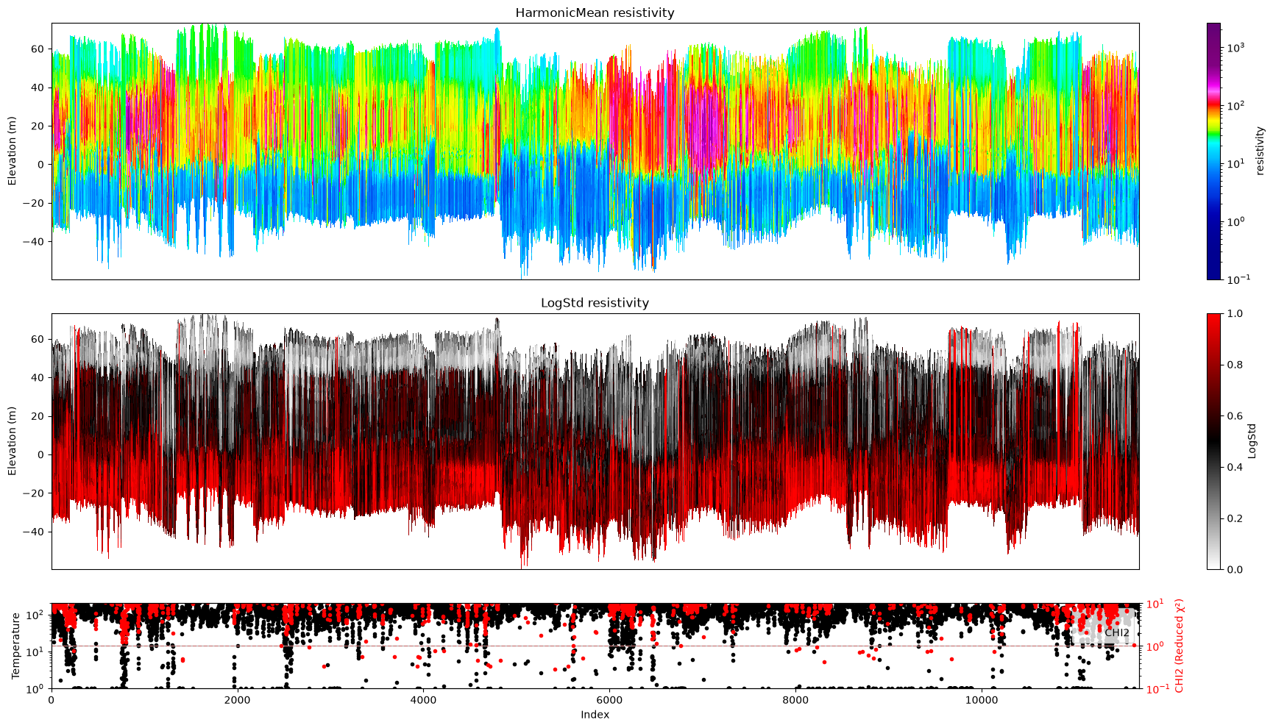1273x728 pixels.
Task: Click the Index x-axis label
Action: (x=595, y=714)
